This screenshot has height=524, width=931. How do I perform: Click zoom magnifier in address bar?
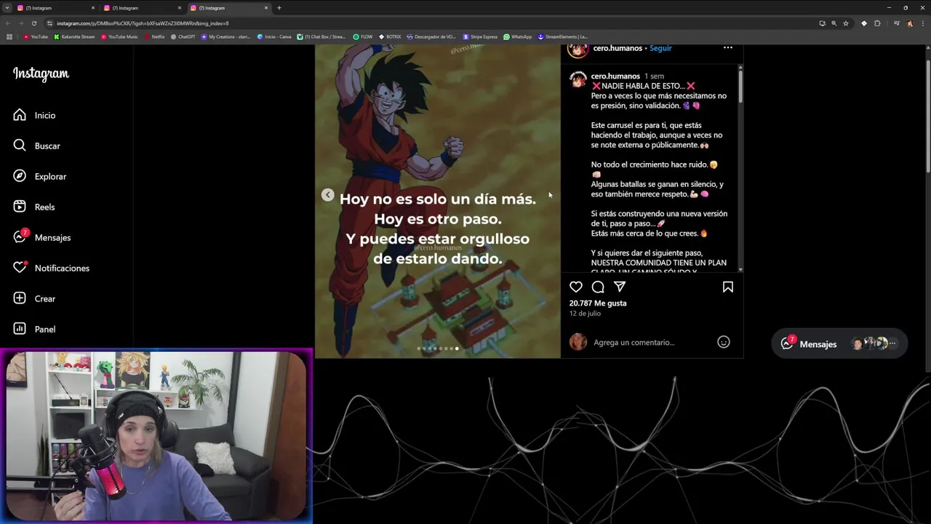[x=834, y=23]
